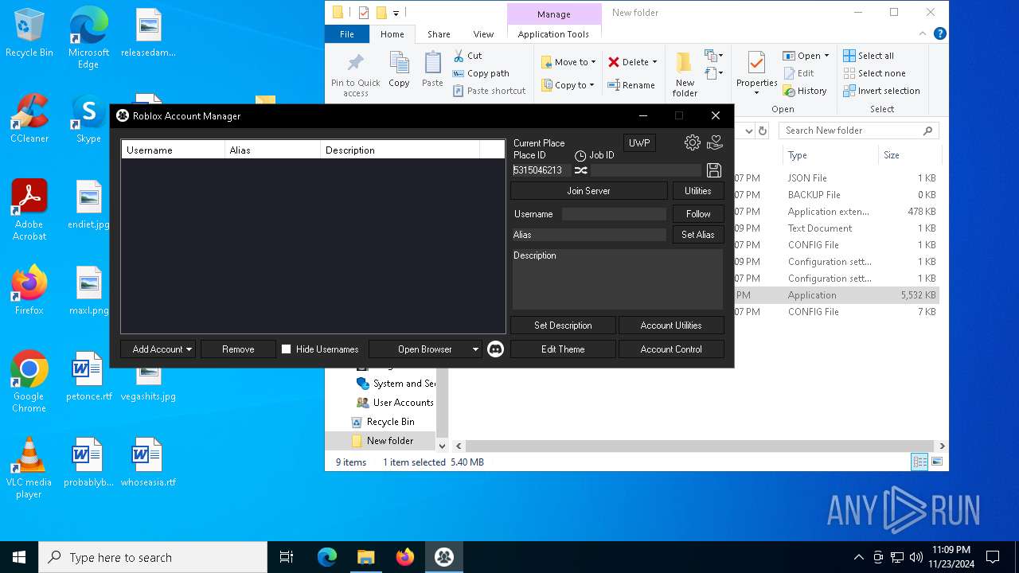Image resolution: width=1019 pixels, height=573 pixels.
Task: Switch to Home tab in Explorer
Action: (x=392, y=34)
